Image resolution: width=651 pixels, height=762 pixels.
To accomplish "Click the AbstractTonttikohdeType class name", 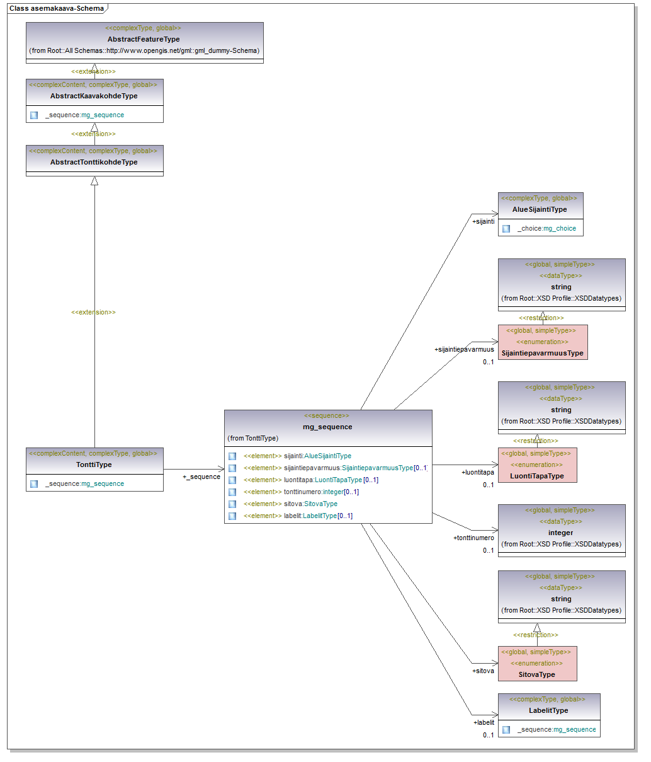I will click(x=94, y=162).
